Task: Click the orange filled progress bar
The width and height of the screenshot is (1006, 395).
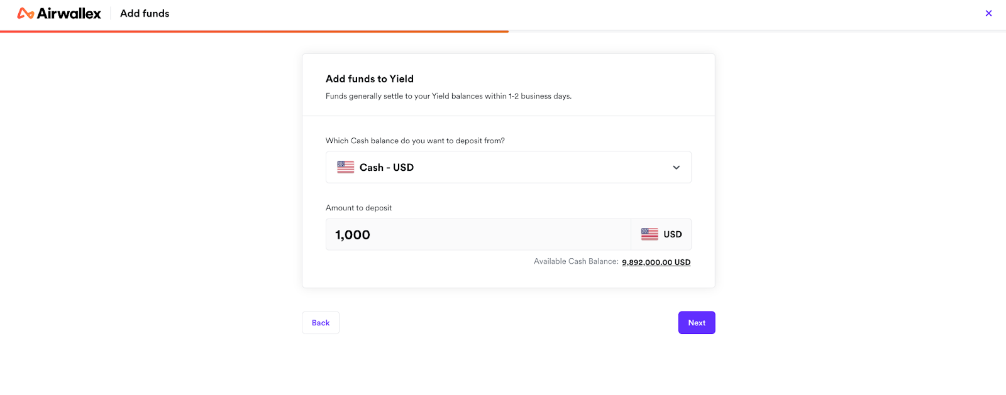Action: (254, 31)
